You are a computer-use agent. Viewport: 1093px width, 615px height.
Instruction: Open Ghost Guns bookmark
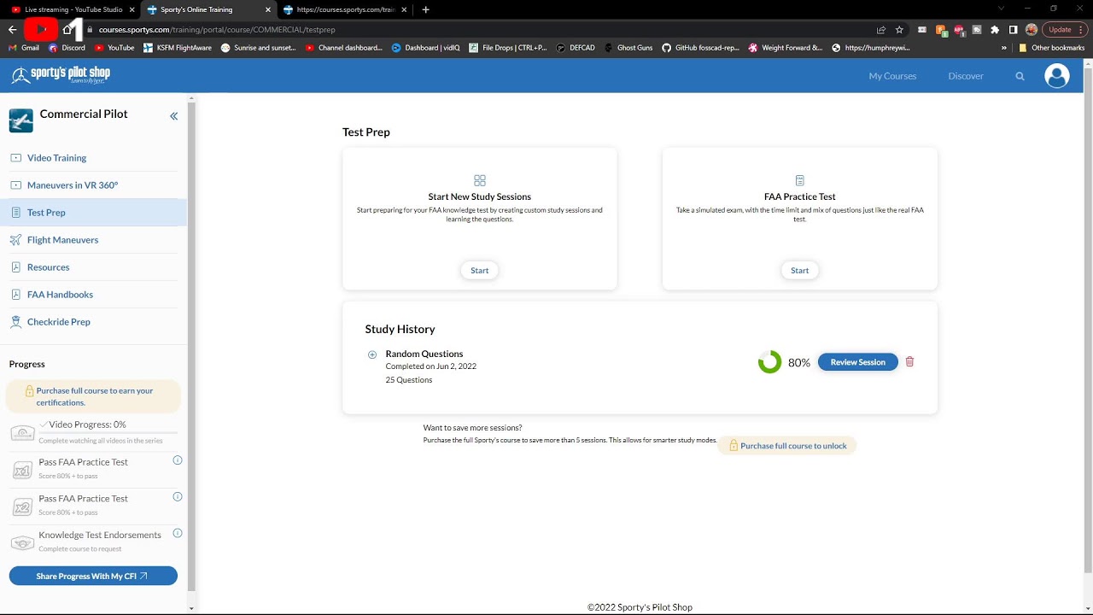tap(628, 48)
